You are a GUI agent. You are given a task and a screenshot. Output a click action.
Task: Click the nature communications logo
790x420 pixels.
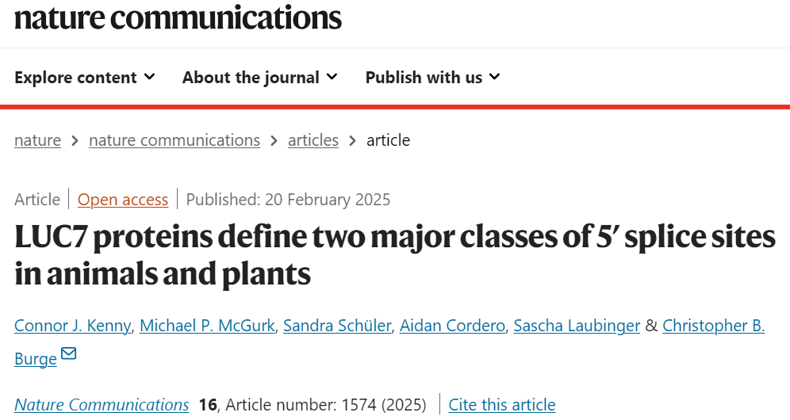(x=178, y=17)
